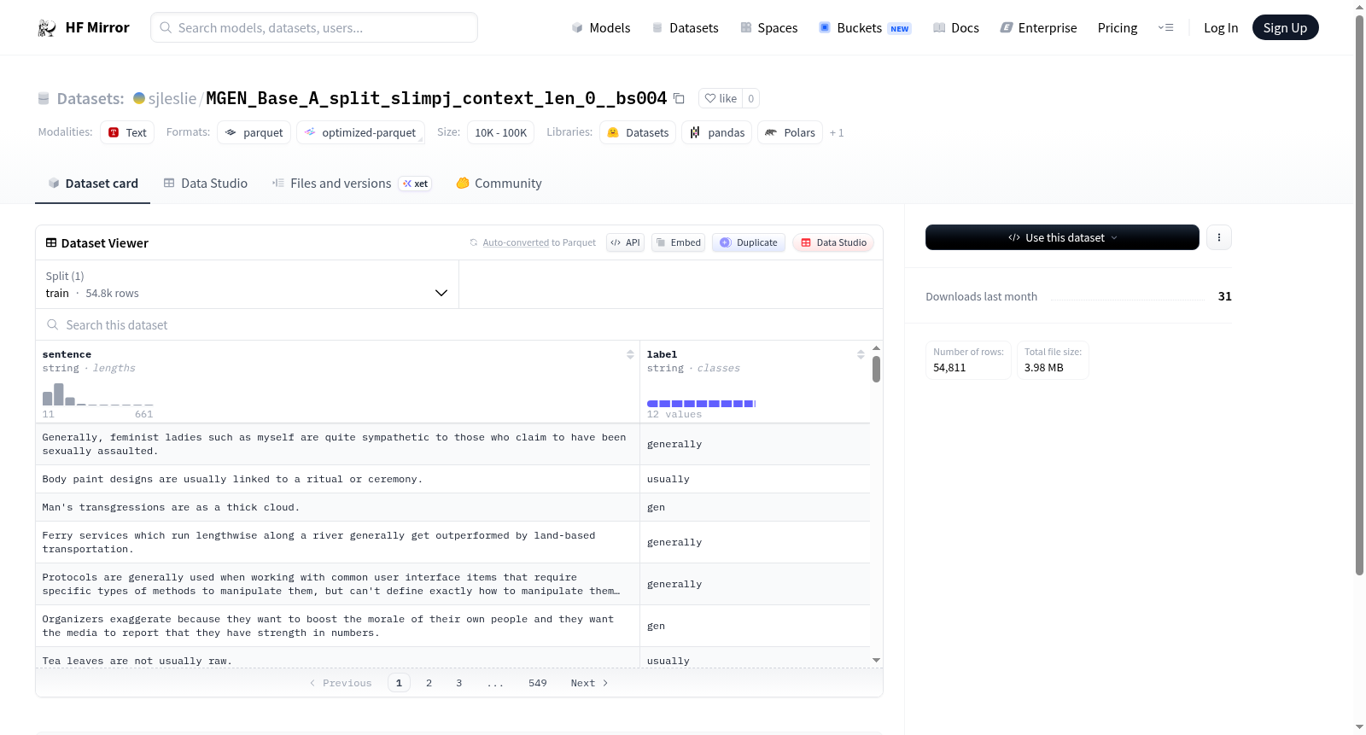This screenshot has height=735, width=1366.
Task: Sort by label column arrows
Action: pos(861,354)
